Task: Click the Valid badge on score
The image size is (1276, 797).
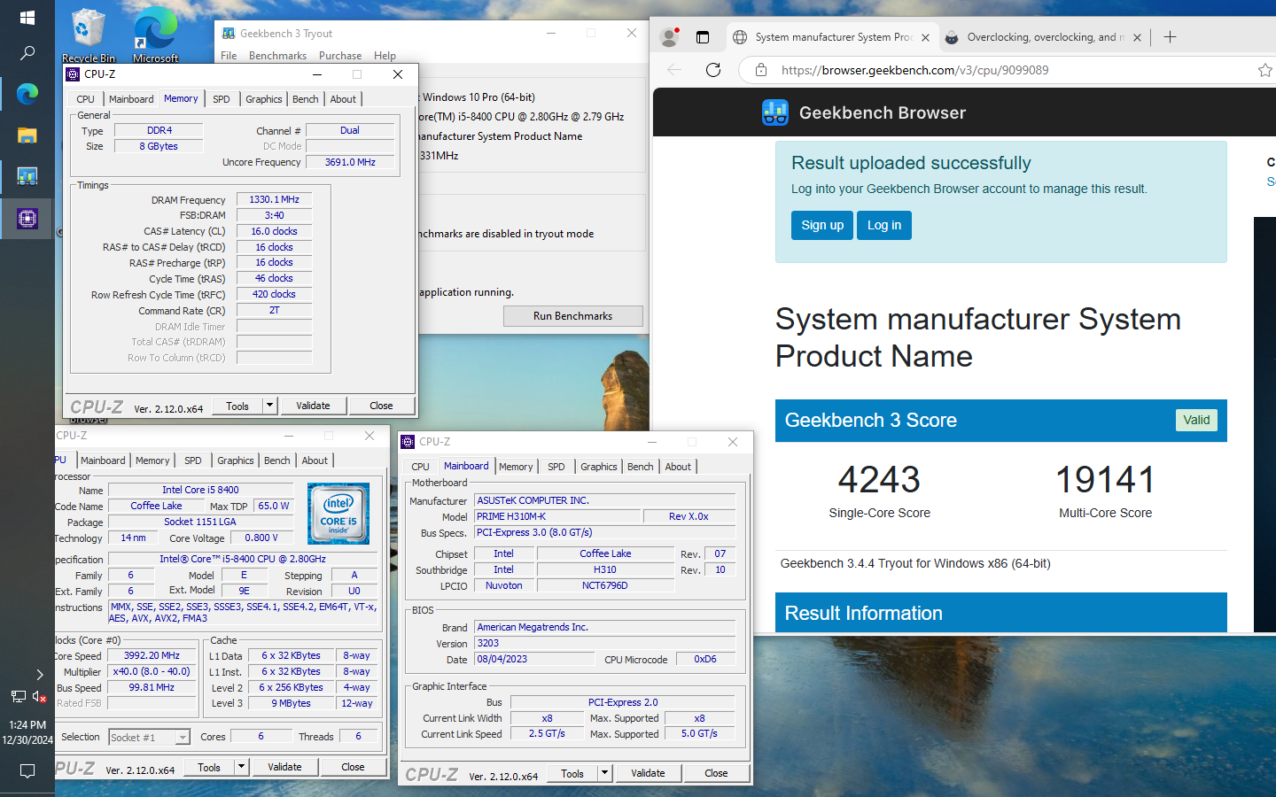Action: pyautogui.click(x=1196, y=420)
